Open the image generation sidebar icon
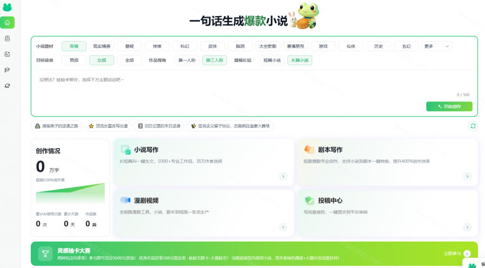Viewport: 485px width, 268px height. [7, 54]
